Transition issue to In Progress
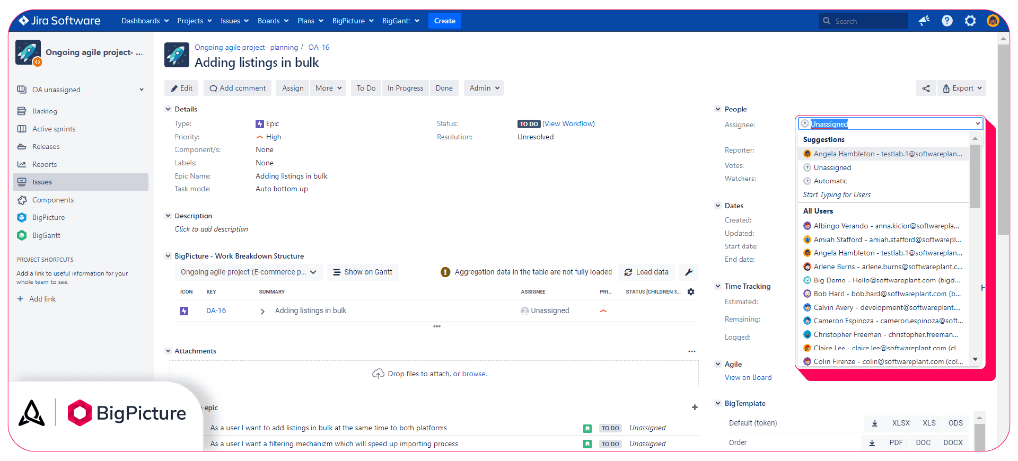The height and width of the screenshot is (461, 1018). tap(405, 88)
